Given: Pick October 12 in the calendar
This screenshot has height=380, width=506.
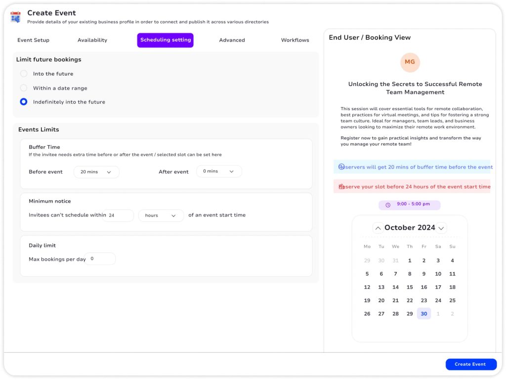Looking at the screenshot, I should tap(367, 287).
